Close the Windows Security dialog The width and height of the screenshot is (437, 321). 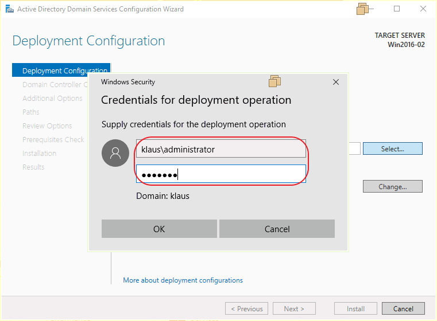click(x=336, y=82)
